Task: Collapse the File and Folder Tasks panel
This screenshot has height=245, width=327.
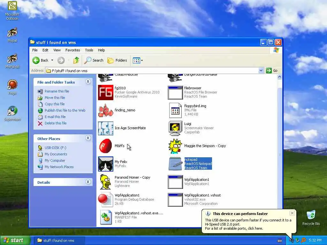Action: (x=88, y=82)
